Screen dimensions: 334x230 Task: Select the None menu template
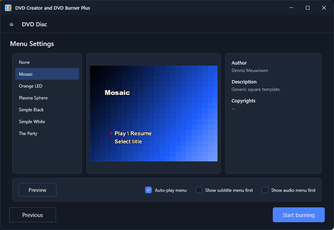pos(47,62)
